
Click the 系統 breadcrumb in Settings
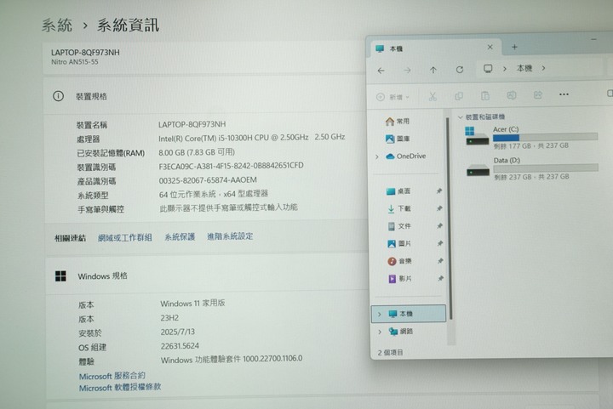(57, 26)
